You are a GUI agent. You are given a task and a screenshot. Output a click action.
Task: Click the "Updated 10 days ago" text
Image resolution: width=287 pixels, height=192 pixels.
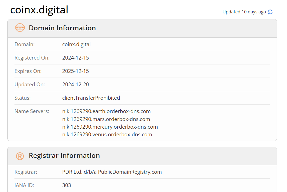click(244, 12)
